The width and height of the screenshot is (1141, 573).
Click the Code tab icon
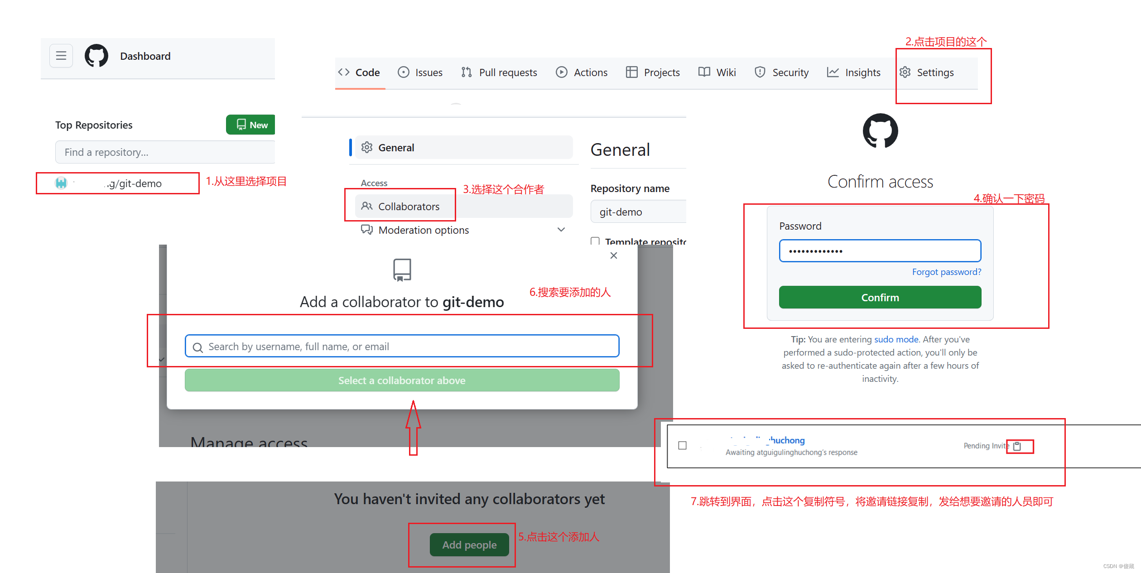[344, 72]
